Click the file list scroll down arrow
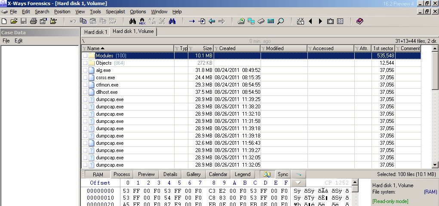The height and width of the screenshot is (206, 439). pos(435,165)
